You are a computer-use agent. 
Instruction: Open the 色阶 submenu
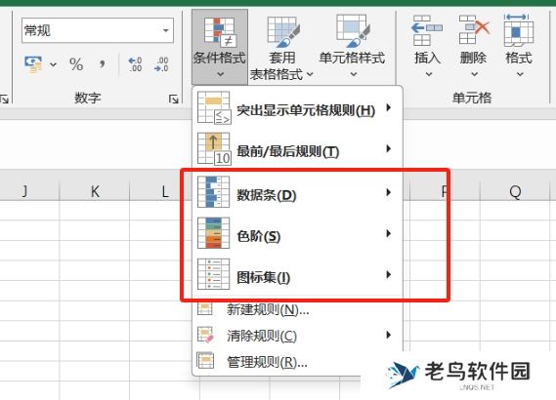[297, 233]
